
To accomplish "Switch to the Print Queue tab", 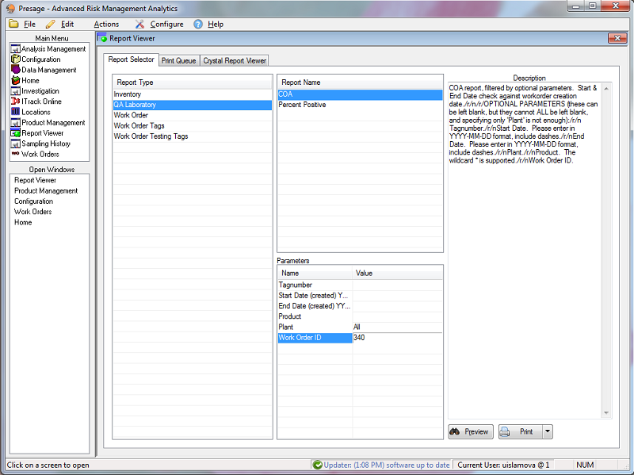I will tap(178, 60).
